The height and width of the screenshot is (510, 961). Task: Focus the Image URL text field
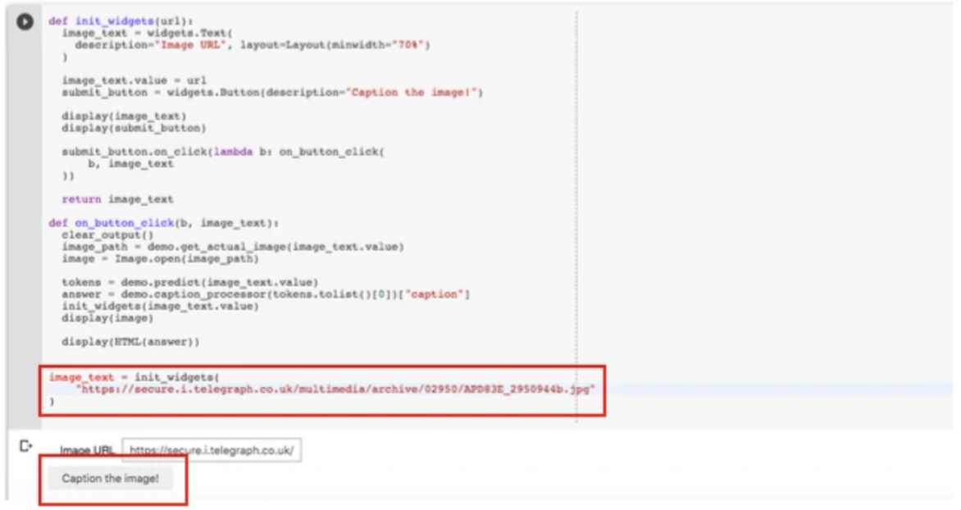click(x=212, y=450)
